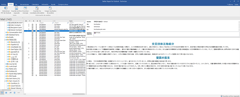This screenshot has width=240, height=97.
Task: Switch to the Activación tab
Action: click(45, 5)
